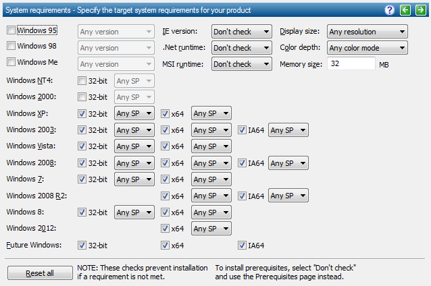
Task: Open the MSI runtime dropdown
Action: pyautogui.click(x=242, y=64)
